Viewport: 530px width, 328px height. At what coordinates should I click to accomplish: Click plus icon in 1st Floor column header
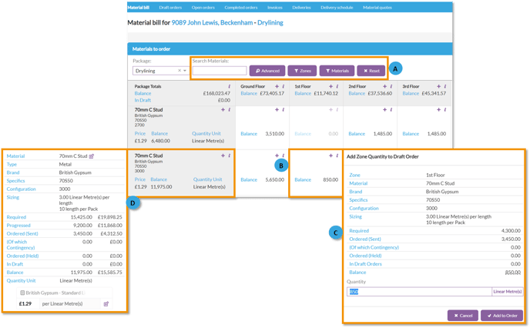330,86
